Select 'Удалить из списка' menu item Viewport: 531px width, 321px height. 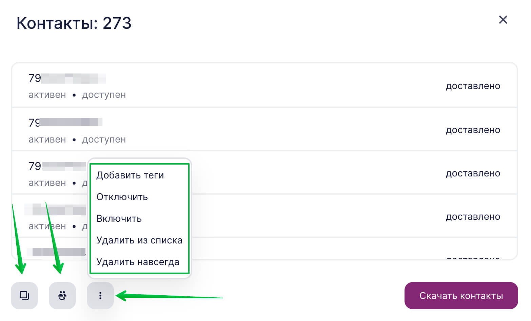tap(139, 240)
